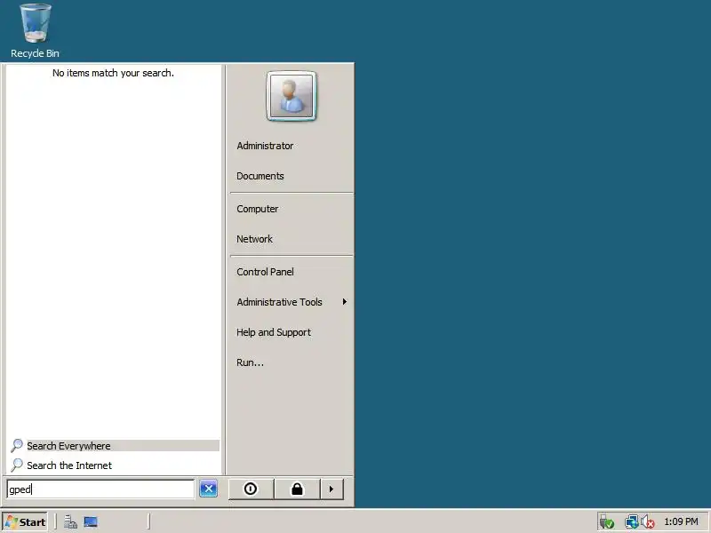Open Control Panel
The width and height of the screenshot is (711, 533).
point(265,272)
